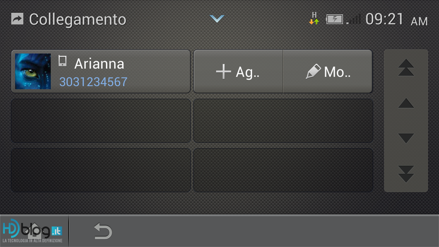Tap the battery charging status icon
Image resolution: width=439 pixels, height=247 pixels.
point(334,19)
